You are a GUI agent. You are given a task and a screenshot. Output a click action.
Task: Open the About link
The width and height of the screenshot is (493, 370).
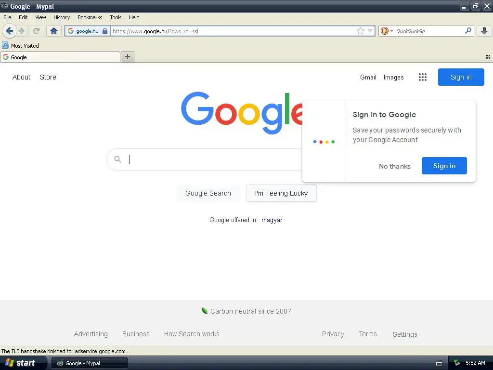pyautogui.click(x=21, y=77)
